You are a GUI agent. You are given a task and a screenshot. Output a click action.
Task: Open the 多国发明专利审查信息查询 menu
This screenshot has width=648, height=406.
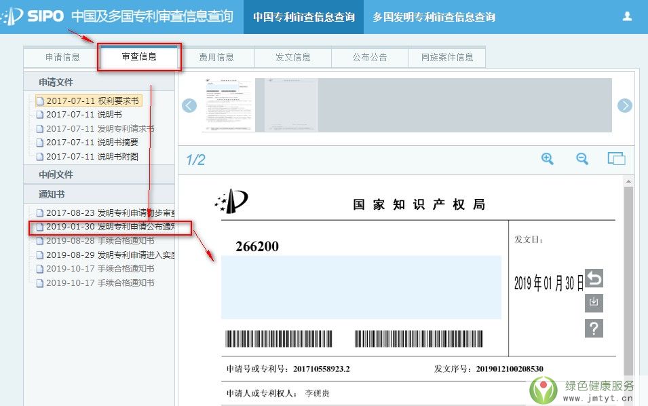coord(434,17)
